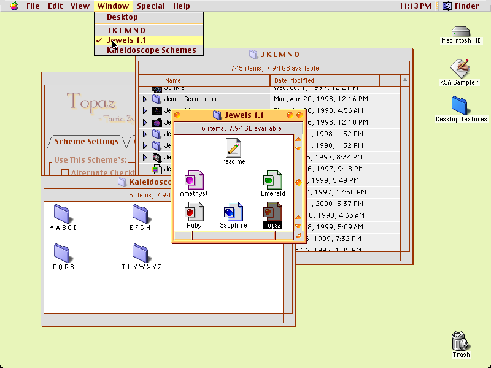The height and width of the screenshot is (368, 491).
Task: Click Jewels 1.1 lower scroll-up arrow
Action: pyautogui.click(x=298, y=217)
